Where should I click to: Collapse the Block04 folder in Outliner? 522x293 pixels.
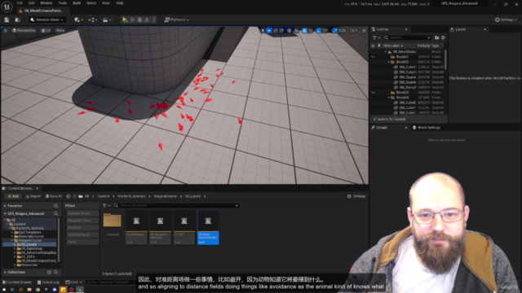(388, 98)
